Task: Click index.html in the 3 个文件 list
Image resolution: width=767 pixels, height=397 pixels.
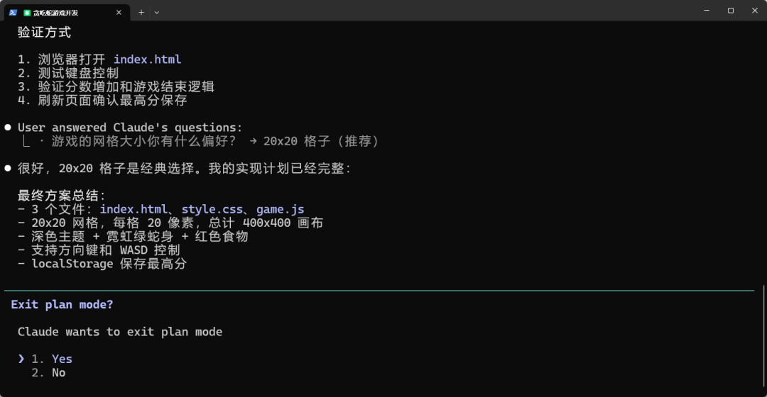Action: (x=134, y=209)
